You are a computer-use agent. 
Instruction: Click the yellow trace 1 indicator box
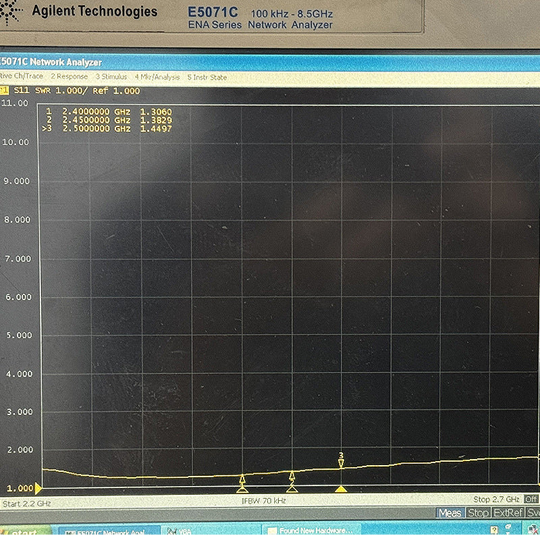tap(4, 90)
